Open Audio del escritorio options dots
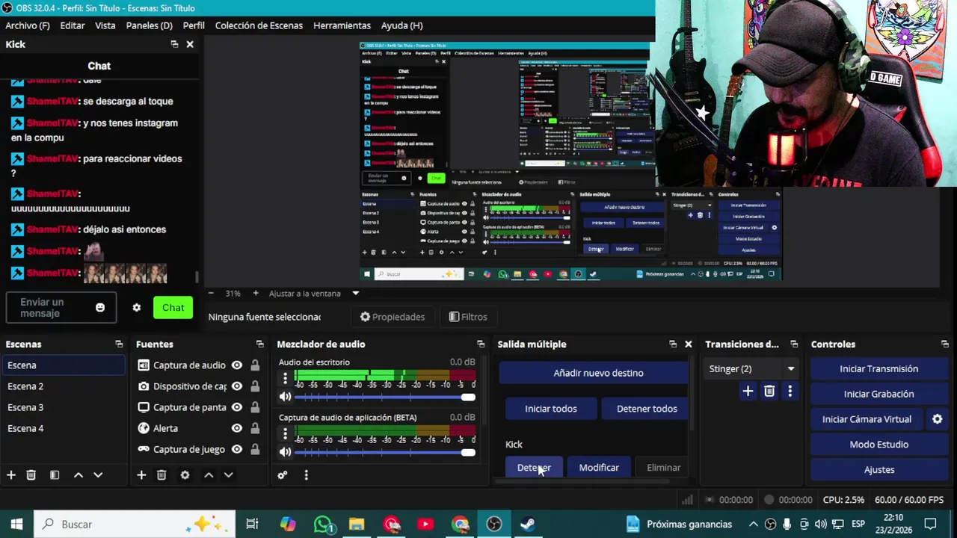Viewport: 957px width, 538px height. point(285,379)
